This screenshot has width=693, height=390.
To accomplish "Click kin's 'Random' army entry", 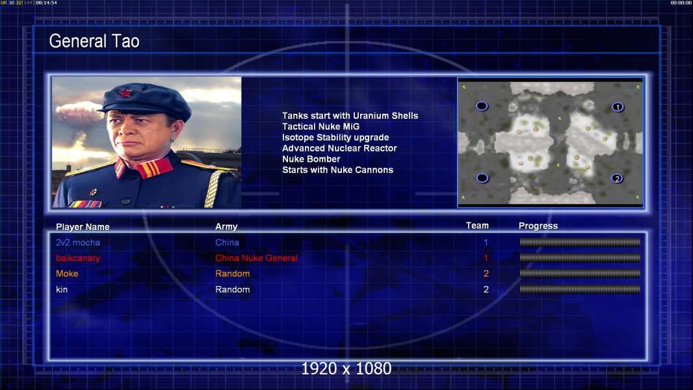I will click(x=233, y=289).
